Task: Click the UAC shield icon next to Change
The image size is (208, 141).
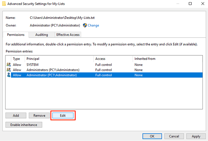Action: pos(85,25)
